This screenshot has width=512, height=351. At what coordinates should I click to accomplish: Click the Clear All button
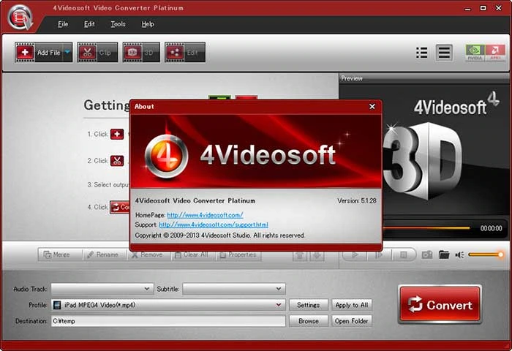(192, 254)
